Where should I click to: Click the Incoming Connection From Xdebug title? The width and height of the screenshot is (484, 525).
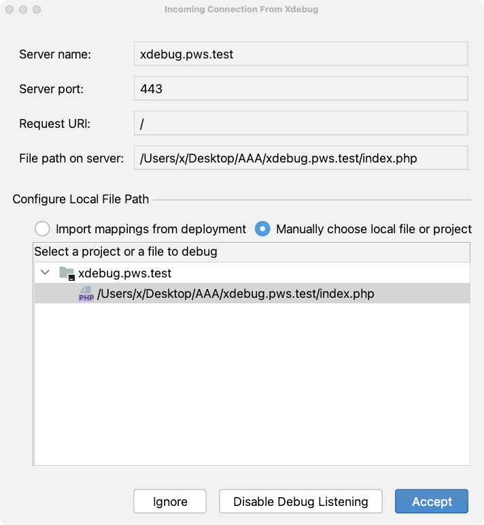click(x=241, y=10)
